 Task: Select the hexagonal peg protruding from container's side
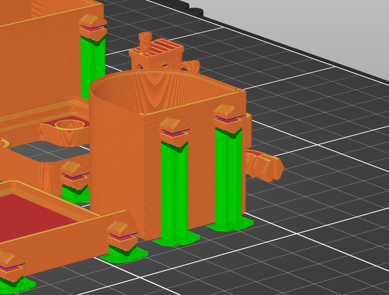265,165
